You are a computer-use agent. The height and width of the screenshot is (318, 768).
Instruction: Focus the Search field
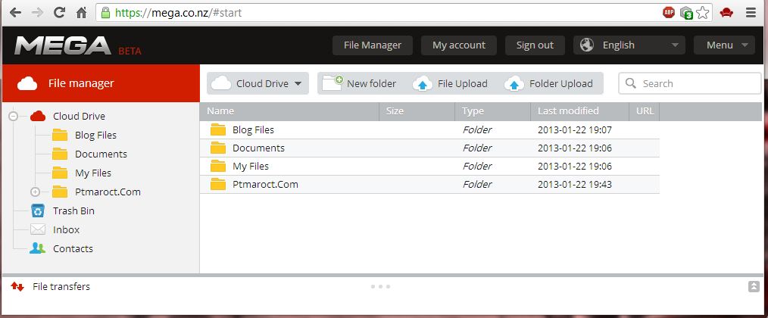690,83
